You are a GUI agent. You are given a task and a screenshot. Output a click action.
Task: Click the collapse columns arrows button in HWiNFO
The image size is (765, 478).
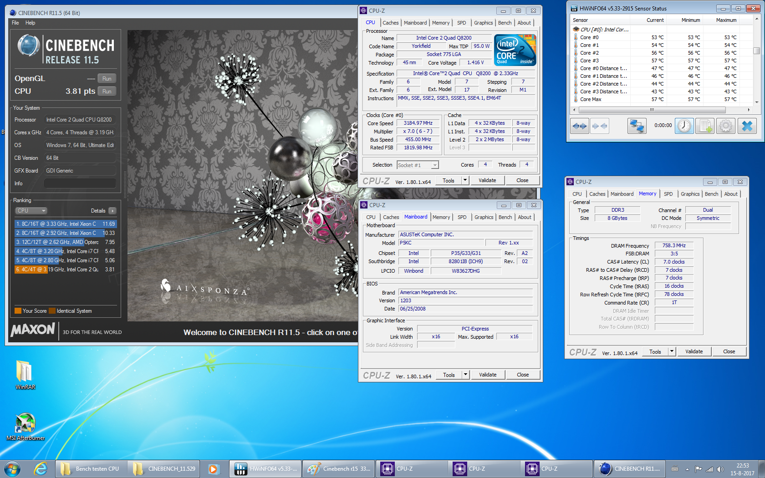pos(599,126)
